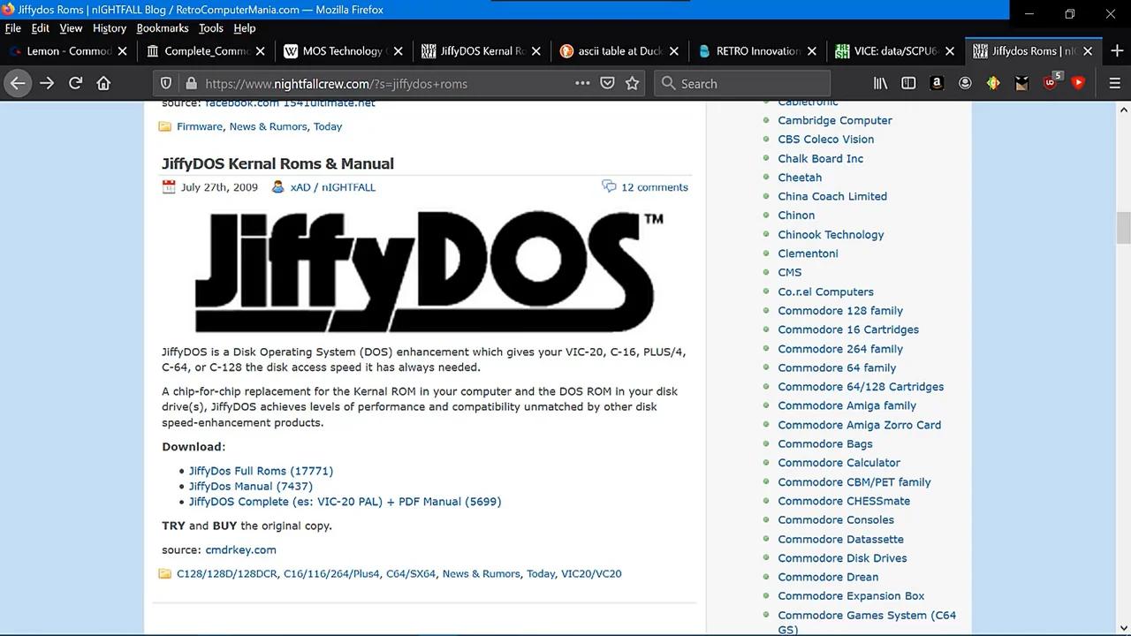Show site security padlock information
This screenshot has height=636, width=1131.
tap(190, 83)
